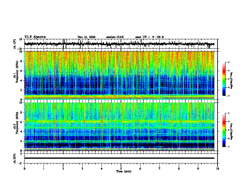Select the date "Dec. 16, 2020"
245x189 pixels.
[x=86, y=37]
